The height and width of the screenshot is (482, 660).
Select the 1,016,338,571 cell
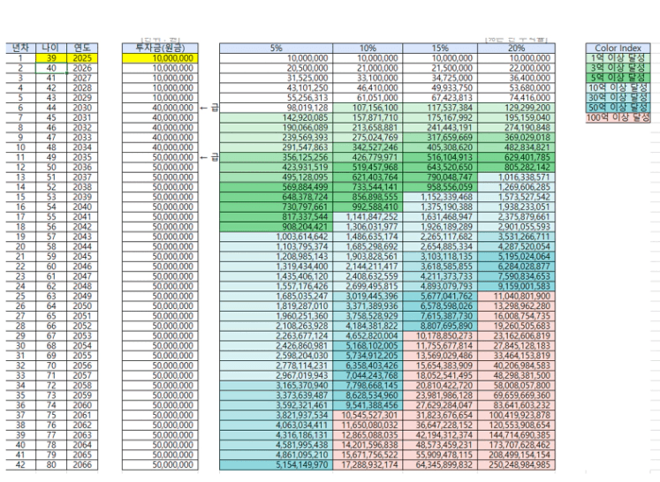click(516, 177)
